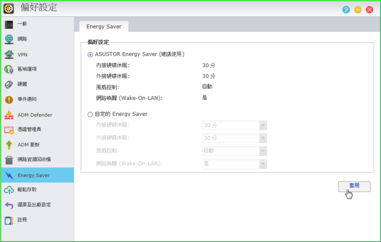Open help with the question mark icon
The image size is (381, 242).
pyautogui.click(x=346, y=10)
